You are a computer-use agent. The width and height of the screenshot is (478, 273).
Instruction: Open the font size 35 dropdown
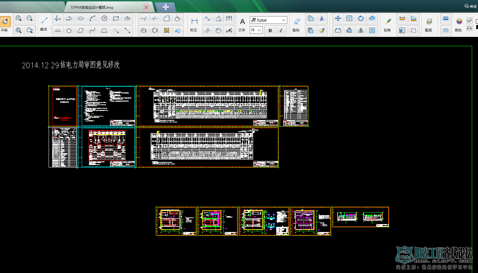coord(256,30)
